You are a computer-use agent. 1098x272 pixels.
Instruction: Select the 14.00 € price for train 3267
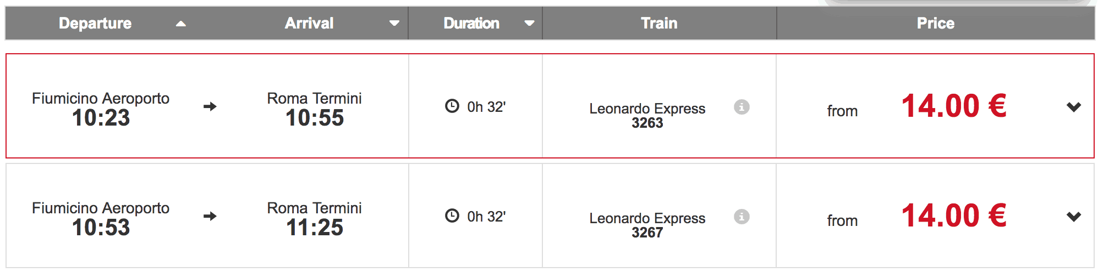click(x=953, y=216)
